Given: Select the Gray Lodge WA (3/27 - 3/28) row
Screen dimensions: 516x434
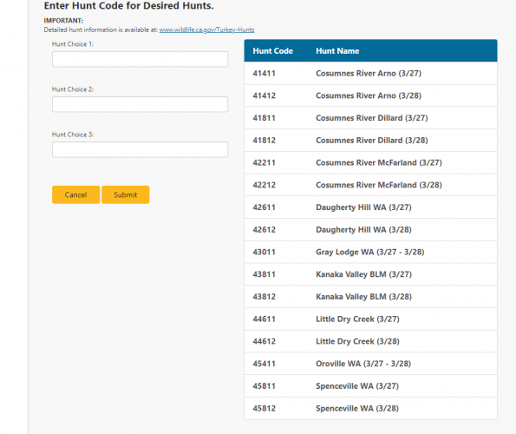Looking at the screenshot, I should [x=370, y=252].
